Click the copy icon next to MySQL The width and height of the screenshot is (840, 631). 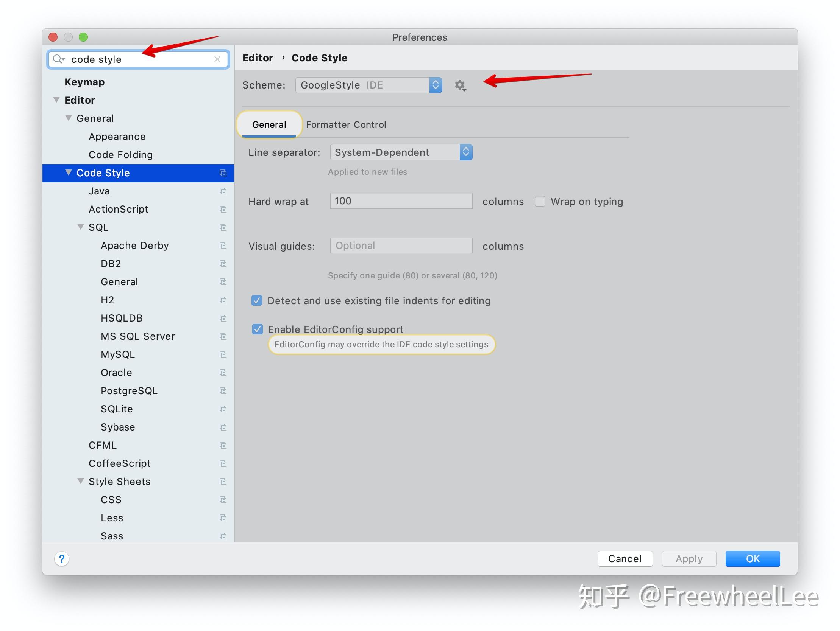point(223,354)
